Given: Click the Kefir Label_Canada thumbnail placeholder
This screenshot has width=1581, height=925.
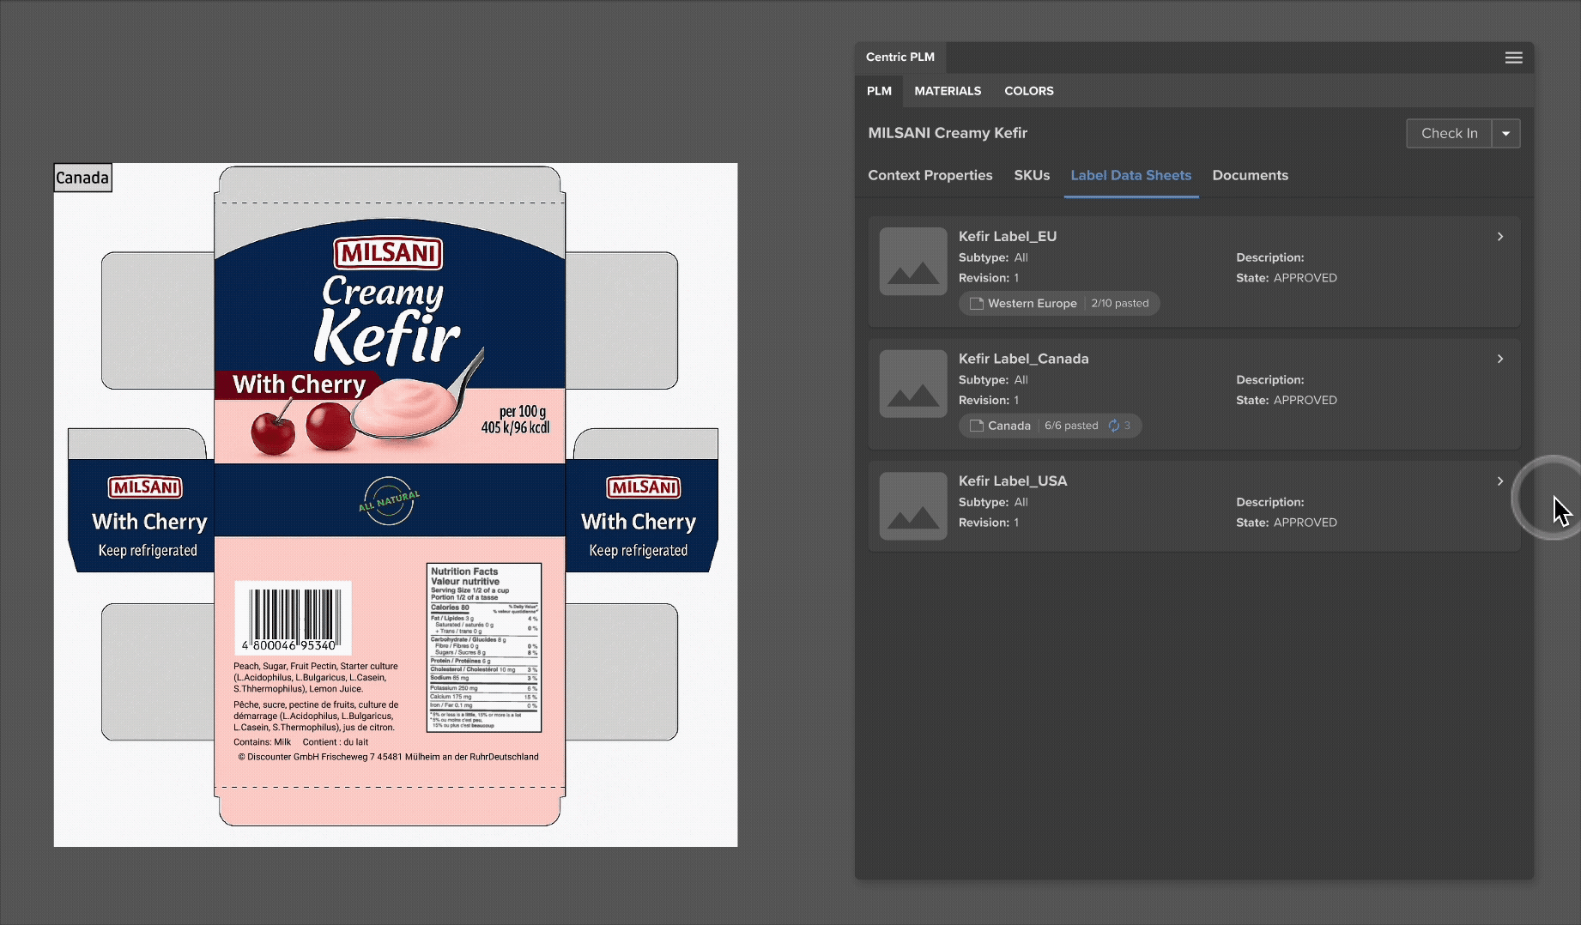Looking at the screenshot, I should pyautogui.click(x=913, y=384).
